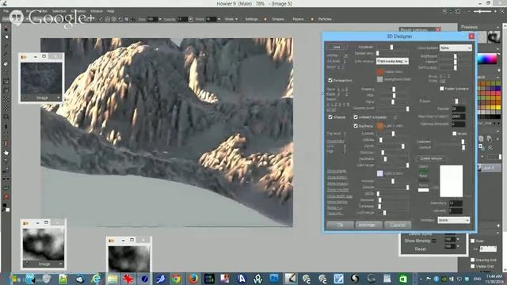Open the Mode dropdown in the toolbar
The height and width of the screenshot is (285, 507).
[231, 19]
